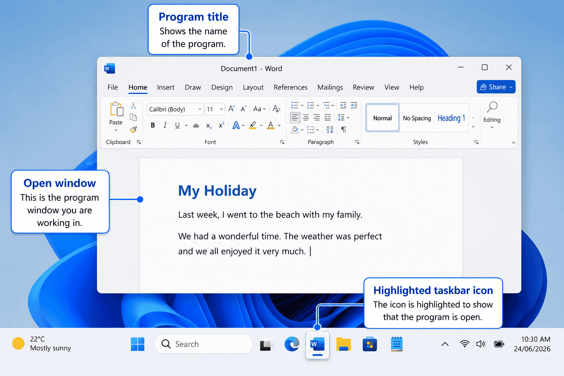Increase paragraph indent

coord(354,105)
